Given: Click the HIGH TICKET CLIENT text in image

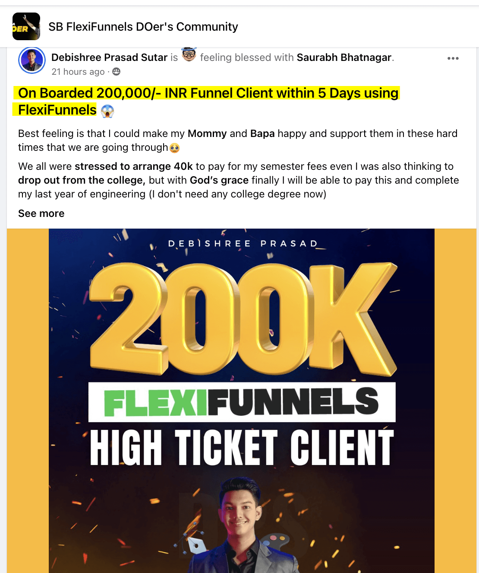Looking at the screenshot, I should (x=242, y=447).
